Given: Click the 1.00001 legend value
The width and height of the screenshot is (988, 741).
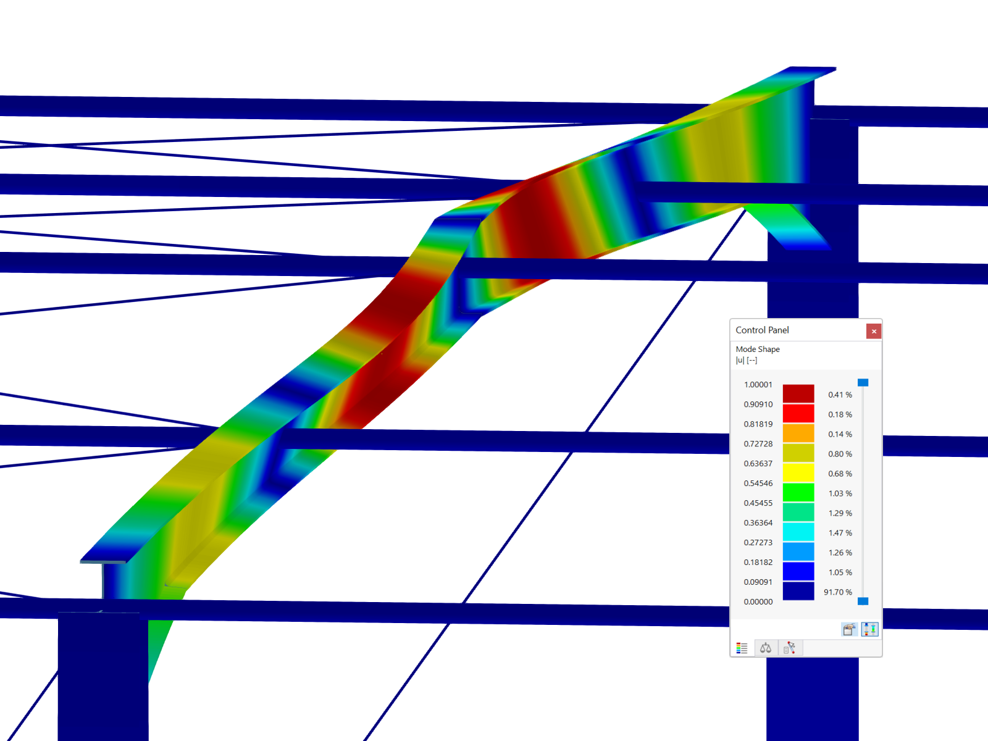Looking at the screenshot, I should (x=758, y=385).
